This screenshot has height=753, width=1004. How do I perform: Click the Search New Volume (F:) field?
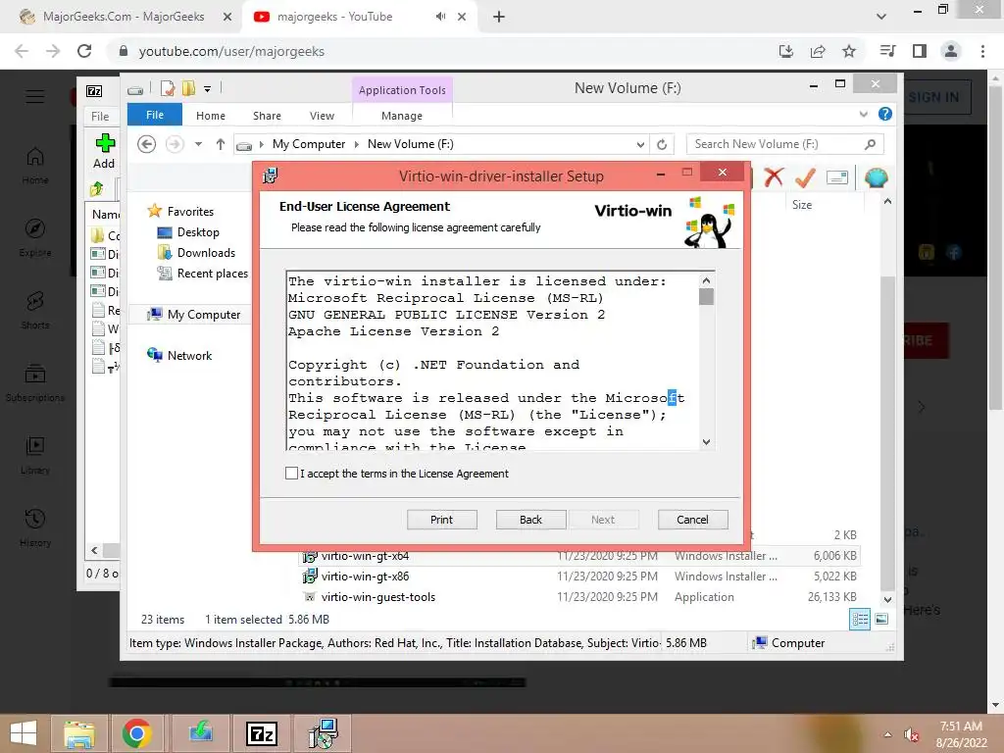(784, 144)
